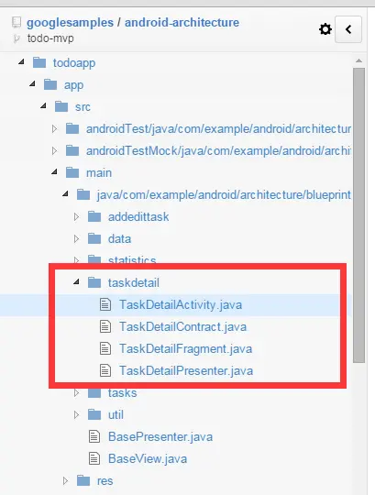This screenshot has height=495, width=375.
Task: Open BasePresenter.java file
Action: [160, 437]
